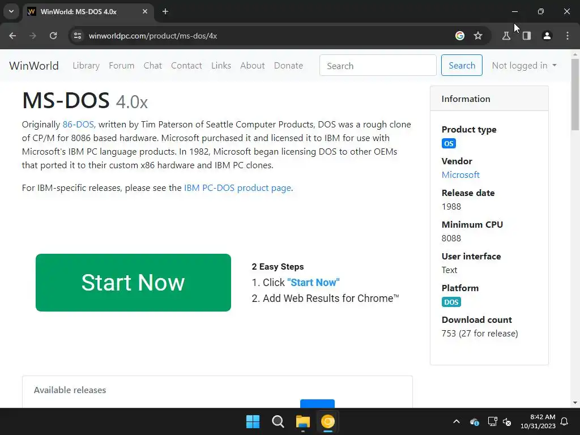Click the address bar URL

(153, 36)
